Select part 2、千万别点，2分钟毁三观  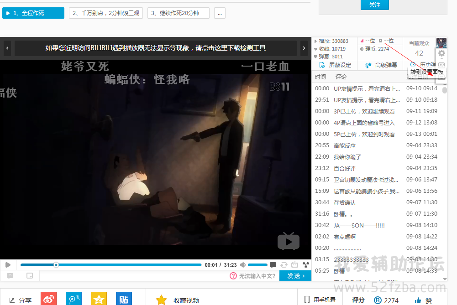106,13
